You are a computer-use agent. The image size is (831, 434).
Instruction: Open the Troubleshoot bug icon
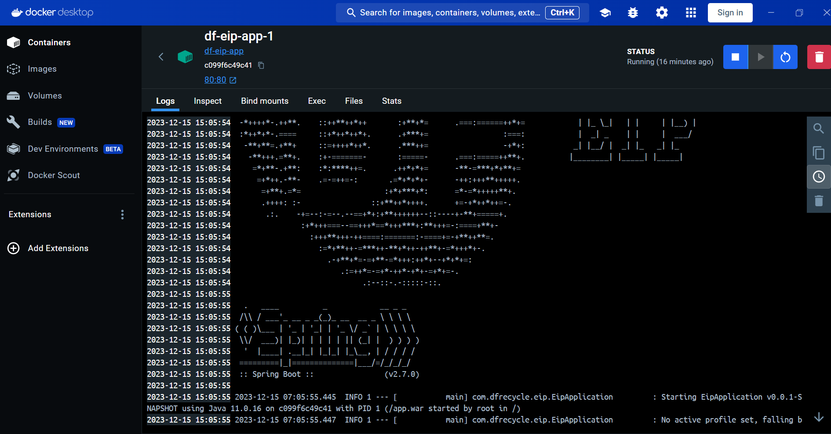633,13
